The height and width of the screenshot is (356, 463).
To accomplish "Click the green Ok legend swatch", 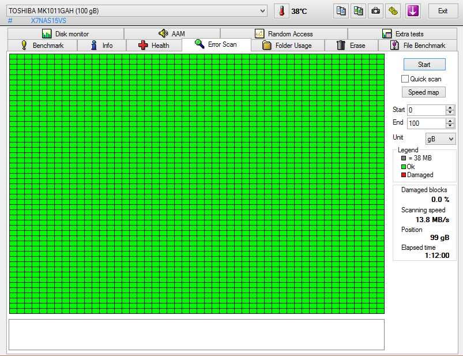I will coord(404,167).
